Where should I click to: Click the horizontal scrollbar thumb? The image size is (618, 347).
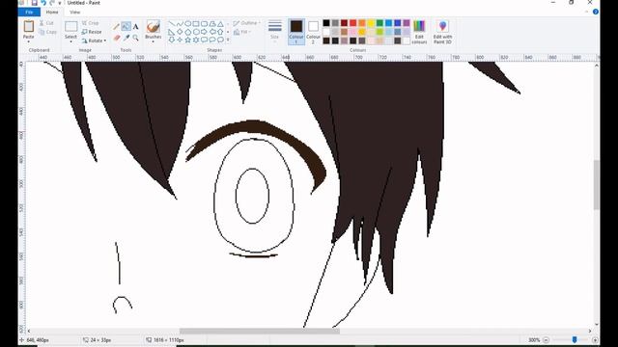260,332
